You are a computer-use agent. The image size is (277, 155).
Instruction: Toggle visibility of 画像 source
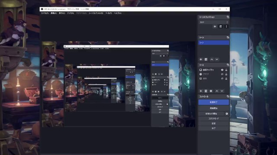pyautogui.click(x=222, y=78)
